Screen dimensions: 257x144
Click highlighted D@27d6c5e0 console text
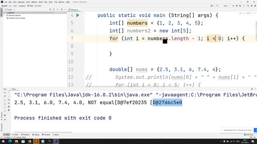(x=167, y=102)
